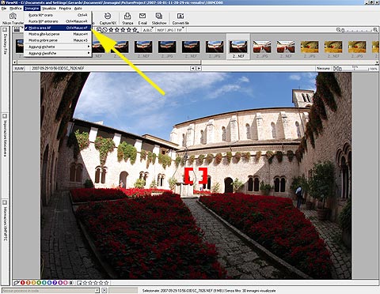Toggle the checked Mostra area AF option
This screenshot has height=294, width=380.
58,28
